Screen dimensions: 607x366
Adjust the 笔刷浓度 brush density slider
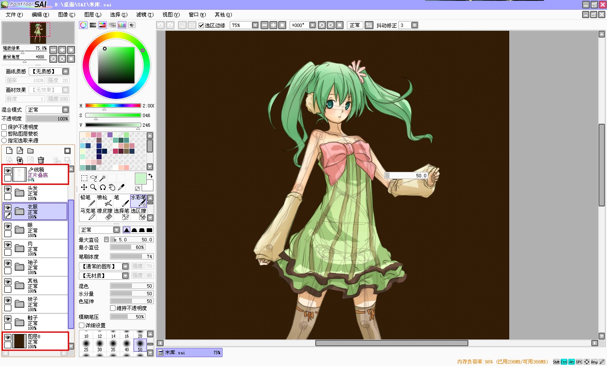(x=132, y=256)
